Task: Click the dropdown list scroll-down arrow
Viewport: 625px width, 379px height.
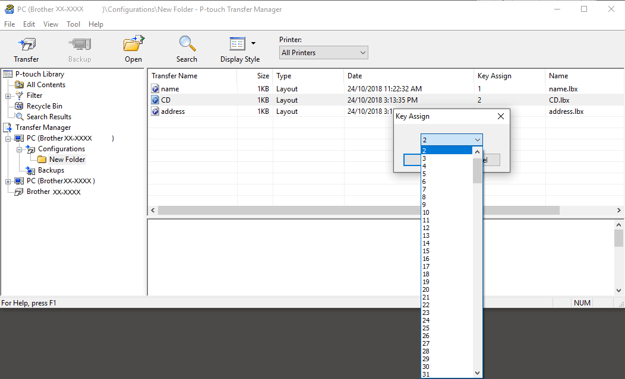Action: coord(477,373)
